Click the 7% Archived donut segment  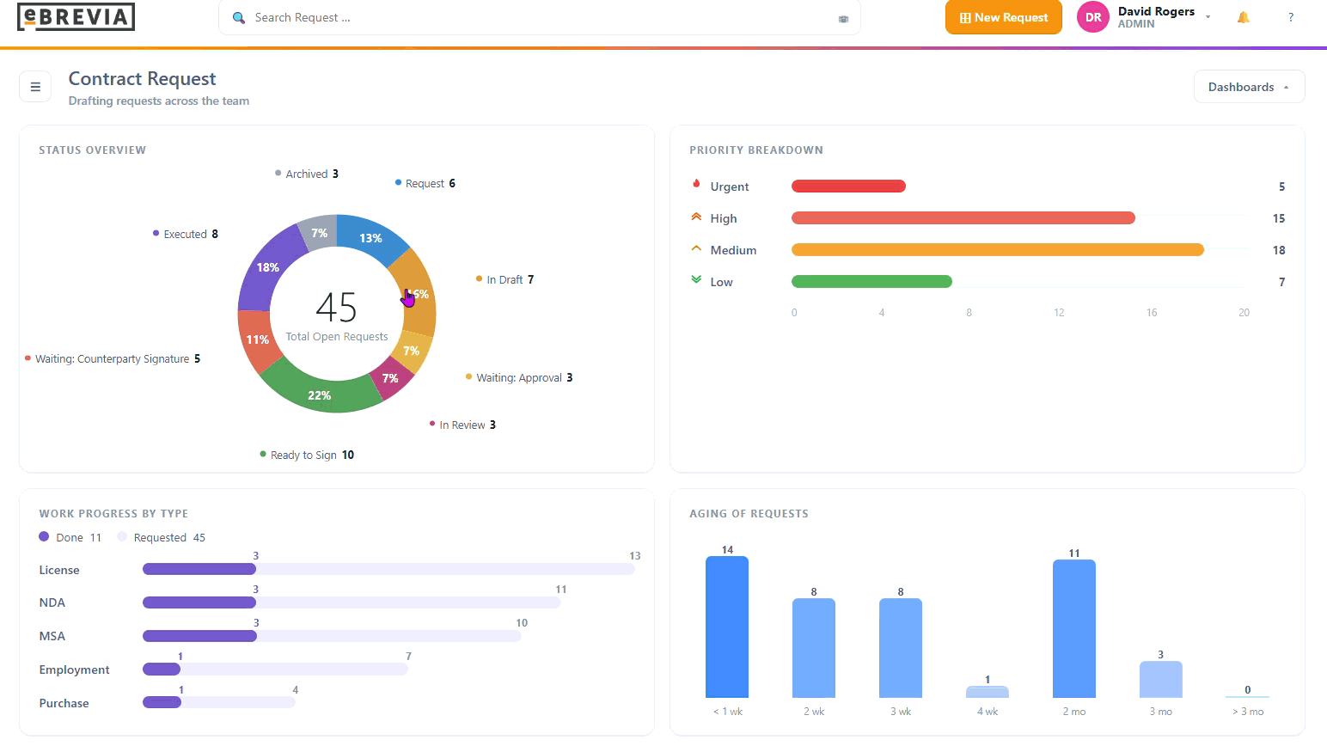pyautogui.click(x=320, y=233)
